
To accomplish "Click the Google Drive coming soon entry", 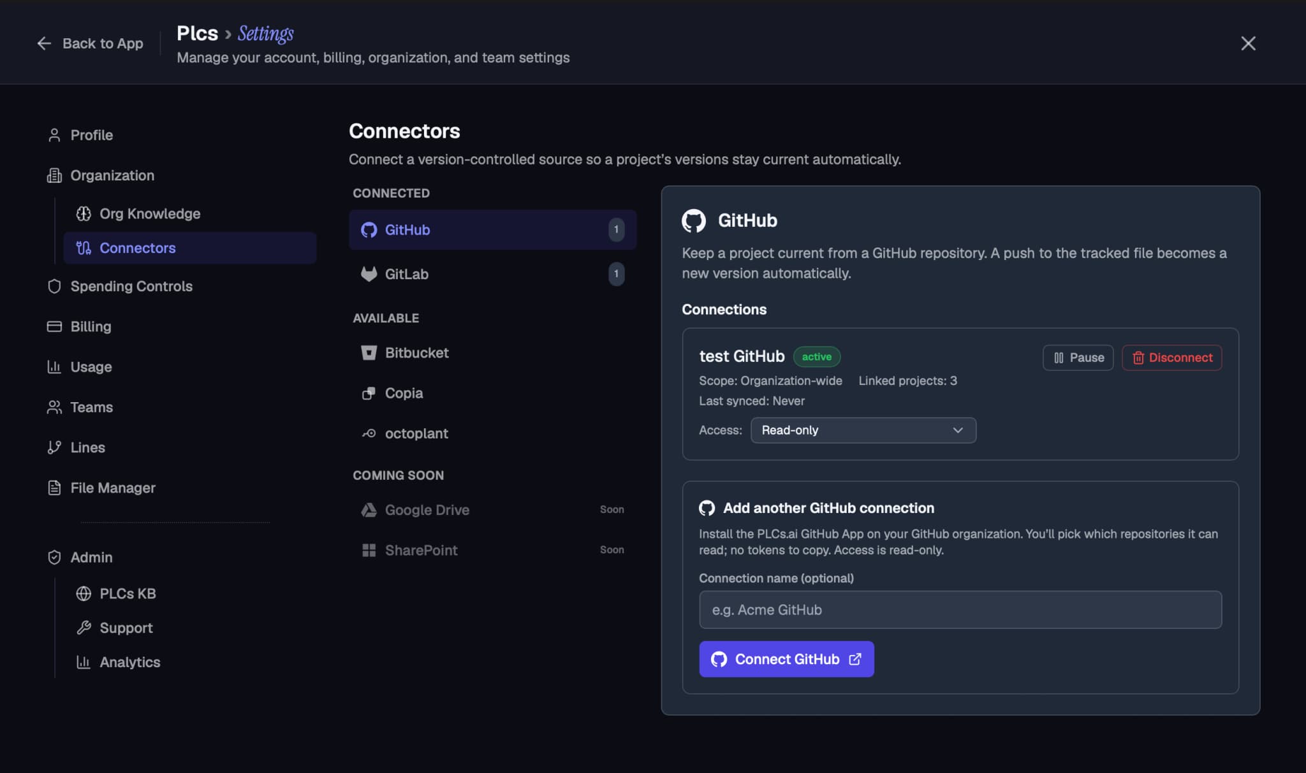I will (492, 510).
